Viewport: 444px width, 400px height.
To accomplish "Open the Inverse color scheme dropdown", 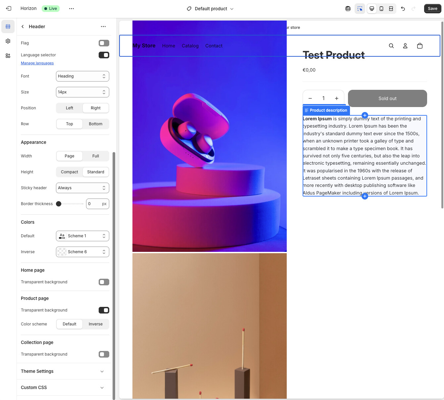I will coord(82,252).
